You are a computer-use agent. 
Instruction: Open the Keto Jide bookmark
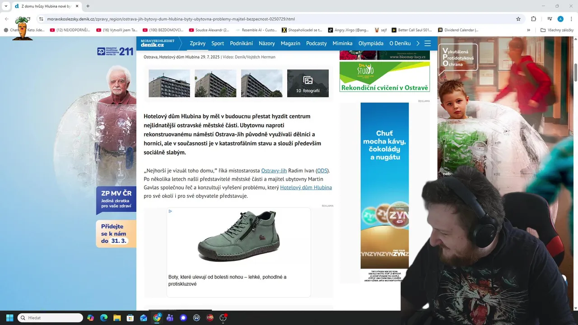click(35, 30)
